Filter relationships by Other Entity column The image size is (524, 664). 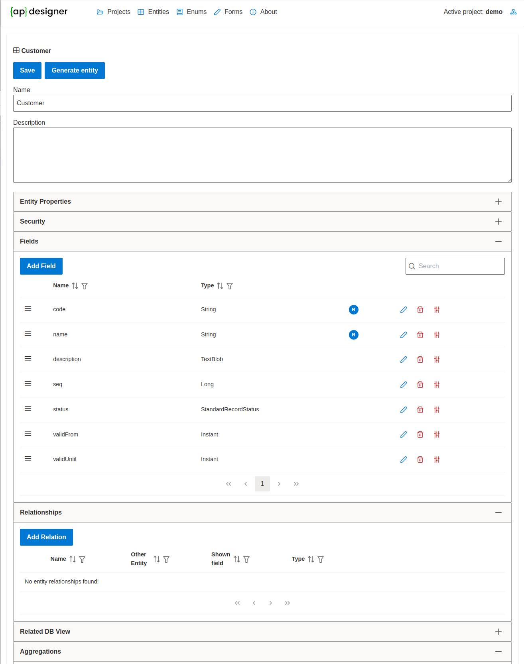166,560
